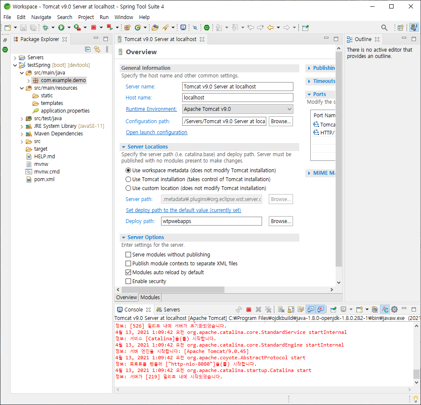The image size is (421, 405).
Task: Select 'Use workspace metadata' radio button
Action: coord(128,171)
